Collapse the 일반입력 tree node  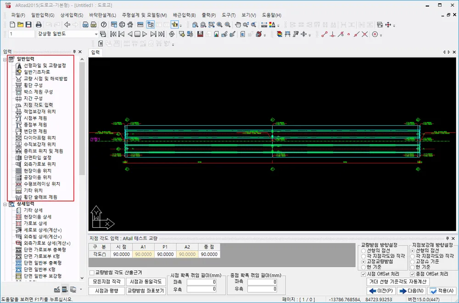(5, 59)
